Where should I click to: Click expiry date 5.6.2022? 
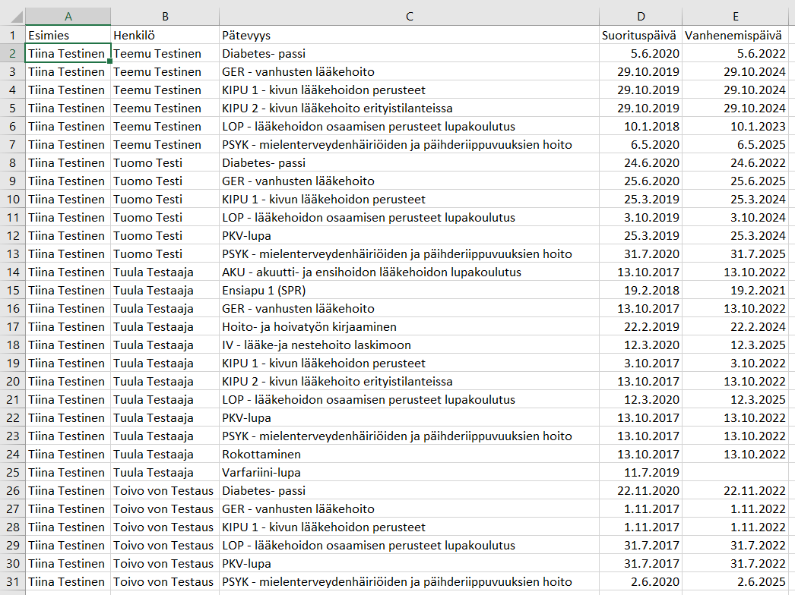click(735, 53)
